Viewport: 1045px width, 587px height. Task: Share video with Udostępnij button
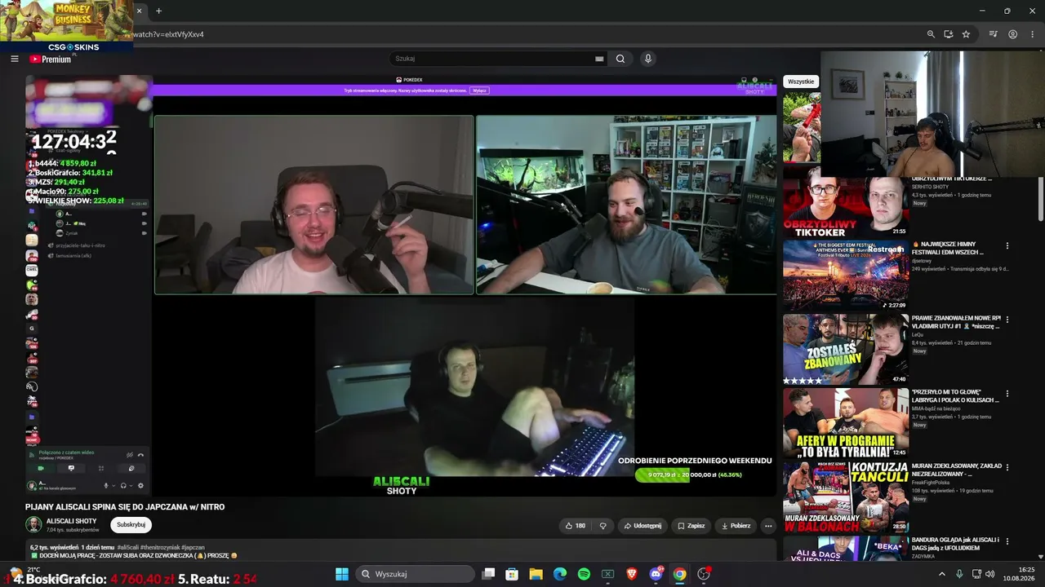643,526
